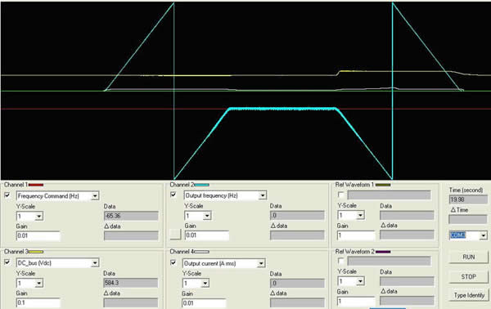The width and height of the screenshot is (491, 309).
Task: Open the Frequency Command (Hz) signal dropdown
Action: (95, 196)
